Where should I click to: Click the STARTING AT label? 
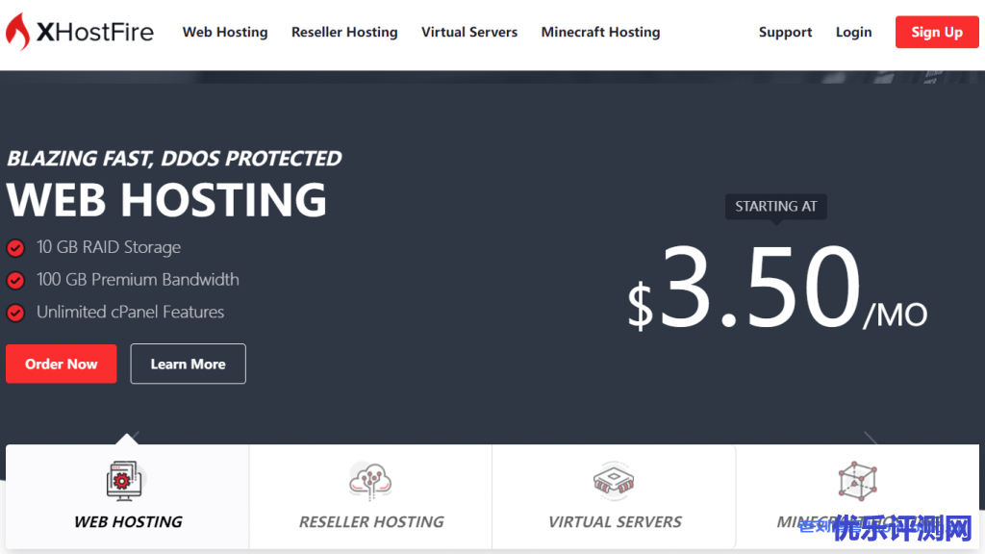click(776, 207)
